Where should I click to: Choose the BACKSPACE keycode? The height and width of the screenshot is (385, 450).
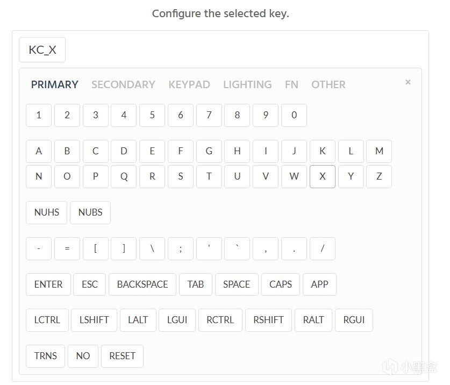point(142,284)
